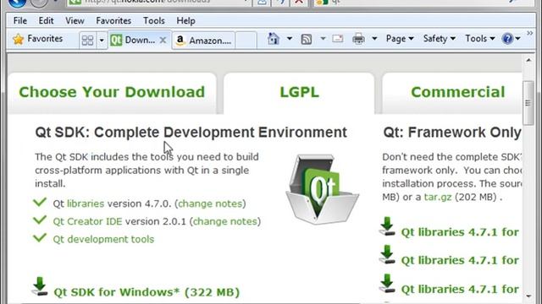Open change notes for Qt Creator 2.0.1
This screenshot has height=304, width=542.
click(225, 221)
